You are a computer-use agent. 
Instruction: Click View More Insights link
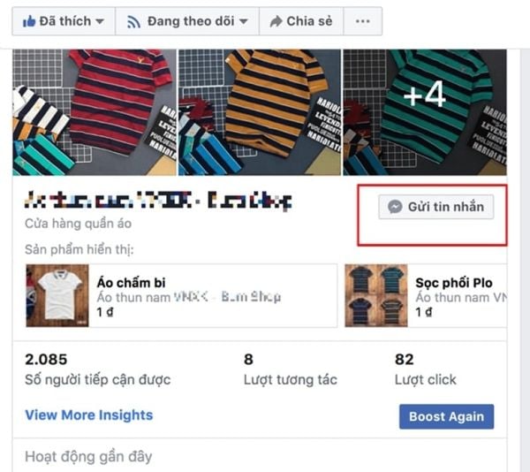click(x=89, y=415)
